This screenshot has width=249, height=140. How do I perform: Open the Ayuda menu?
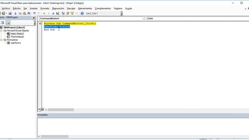tap(128, 9)
